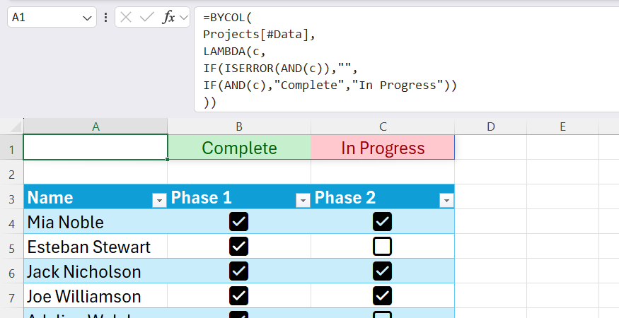This screenshot has width=619, height=318.
Task: Select column D header
Action: [x=491, y=126]
